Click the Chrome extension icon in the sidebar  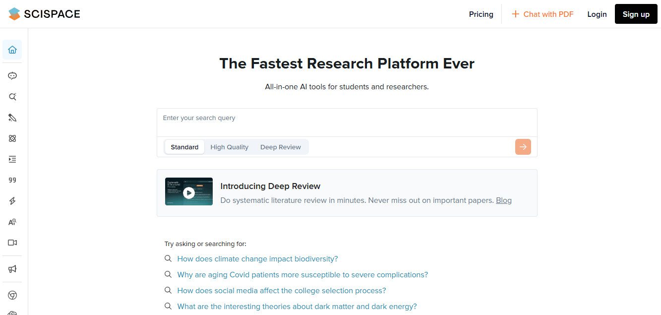[x=12, y=295]
